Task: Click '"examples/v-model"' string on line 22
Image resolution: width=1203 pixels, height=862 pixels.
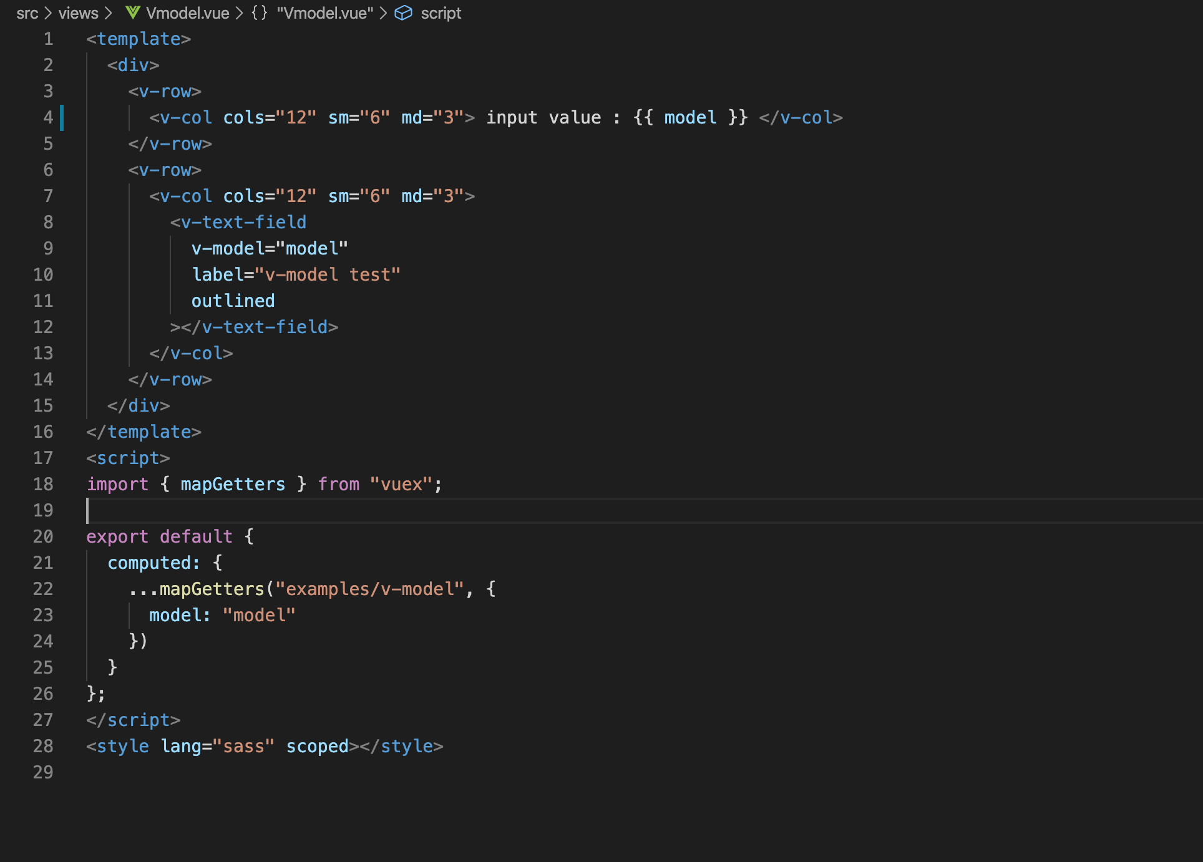Action: (x=369, y=589)
